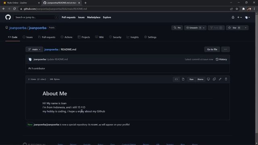
Task: Open the Chrome profile avatar
Action: point(249,9)
